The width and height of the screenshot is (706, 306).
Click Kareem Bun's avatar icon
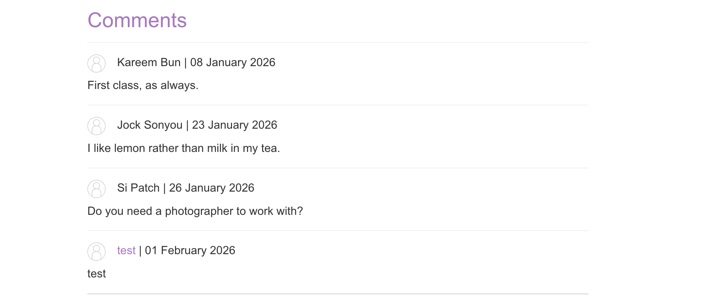pyautogui.click(x=96, y=63)
